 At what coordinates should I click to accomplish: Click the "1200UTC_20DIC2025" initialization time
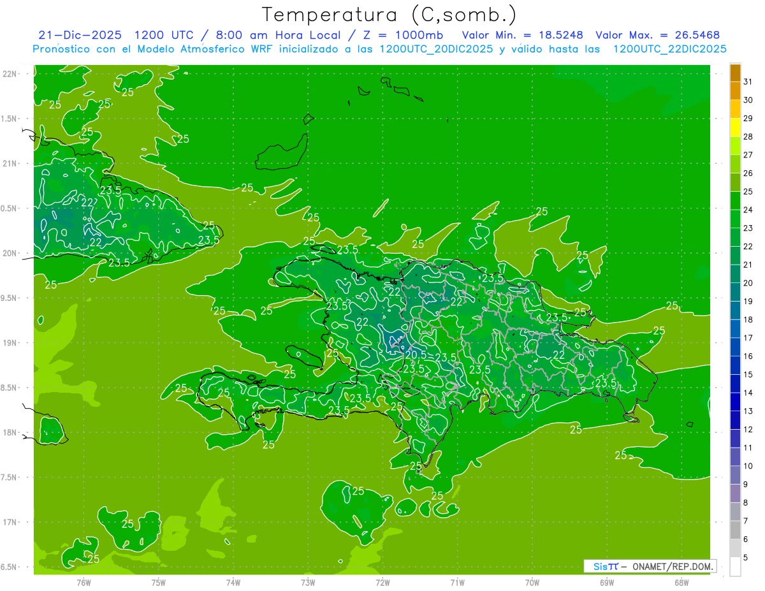[436, 49]
